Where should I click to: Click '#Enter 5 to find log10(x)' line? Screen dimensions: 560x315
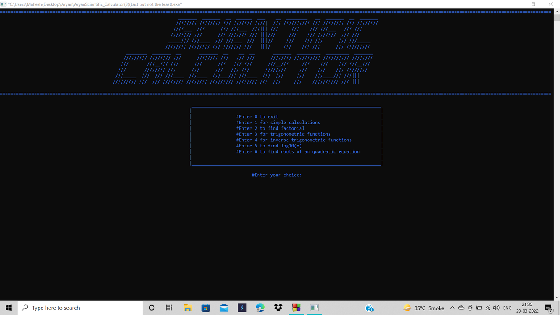pyautogui.click(x=269, y=146)
